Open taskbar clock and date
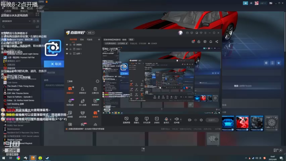 click(273, 158)
